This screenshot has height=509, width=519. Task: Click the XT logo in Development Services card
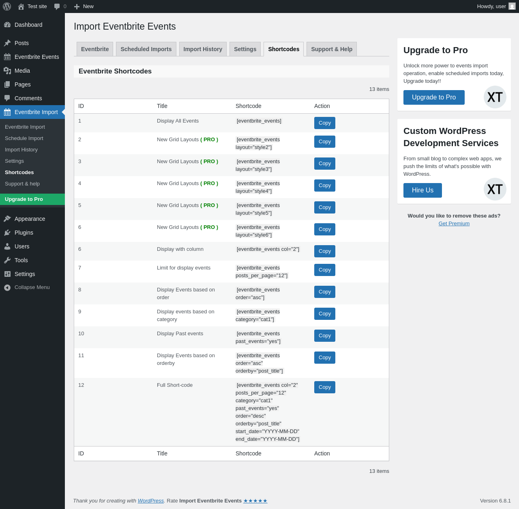[495, 189]
